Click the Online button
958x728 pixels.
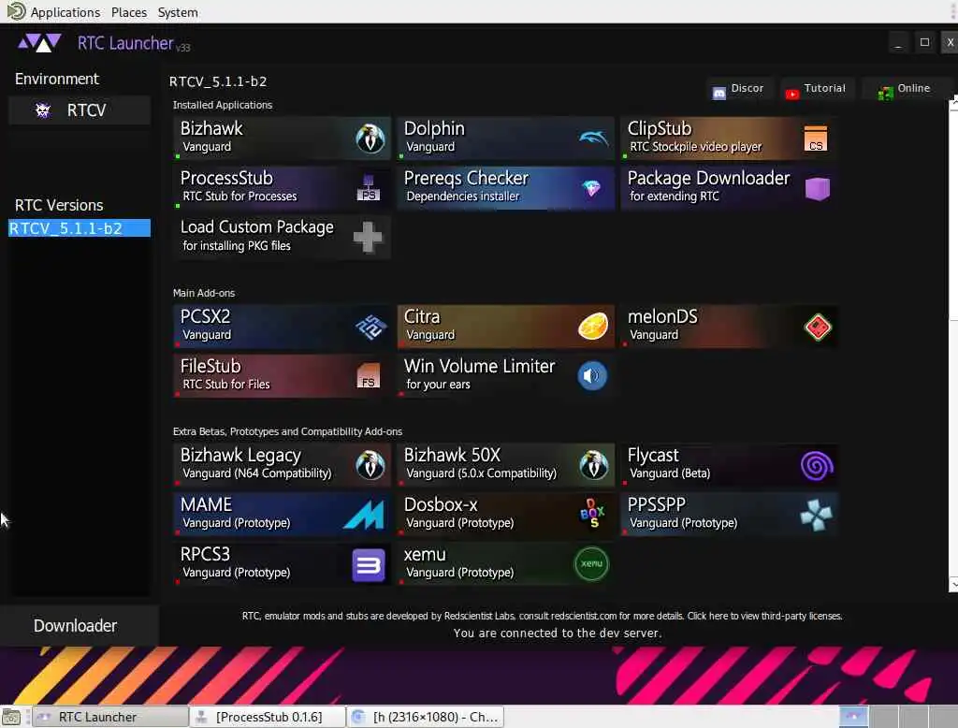pyautogui.click(x=905, y=89)
